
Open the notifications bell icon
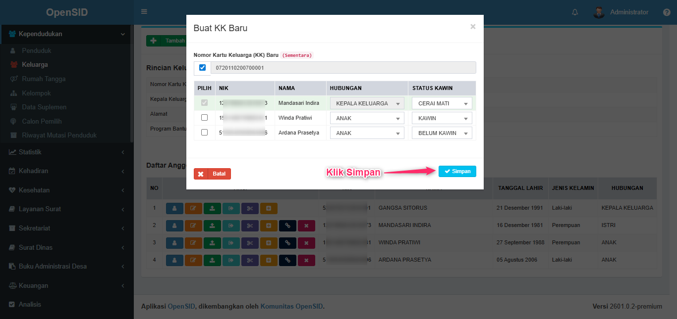point(575,12)
